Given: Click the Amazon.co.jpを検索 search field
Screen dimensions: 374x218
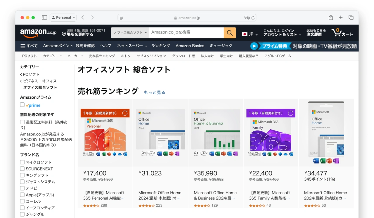Looking at the screenshot, I should (x=186, y=32).
